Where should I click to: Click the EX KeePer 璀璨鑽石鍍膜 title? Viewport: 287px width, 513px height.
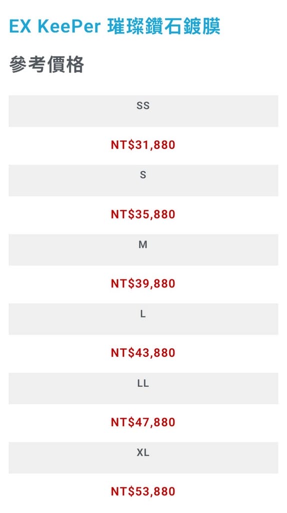coord(114,27)
